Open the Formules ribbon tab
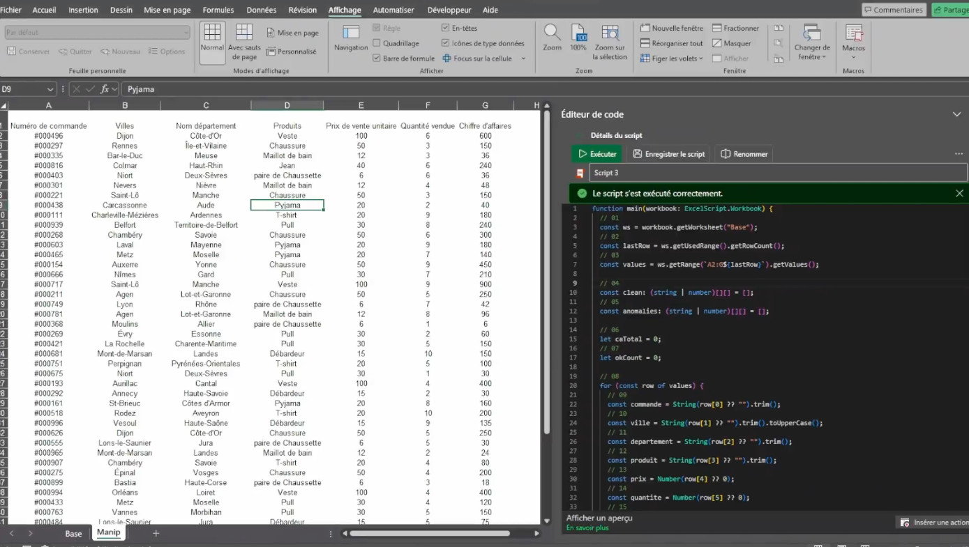Viewport: 969px width, 547px height. [x=218, y=10]
